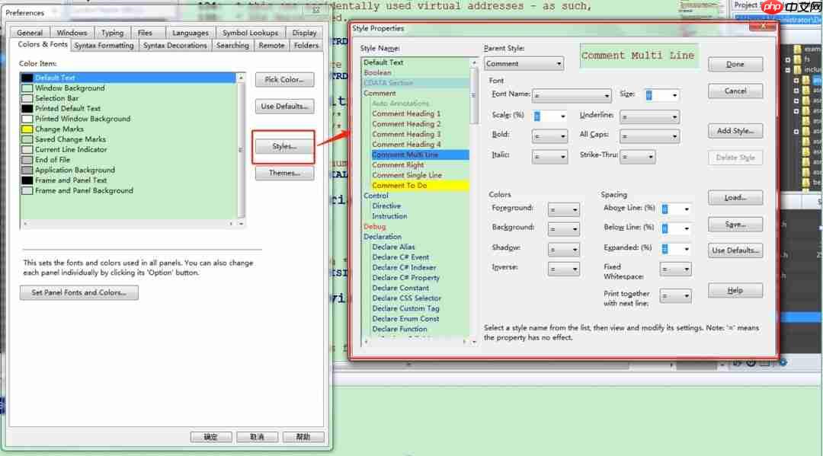823x456 pixels.
Task: Switch to the Languages tab
Action: 190,33
